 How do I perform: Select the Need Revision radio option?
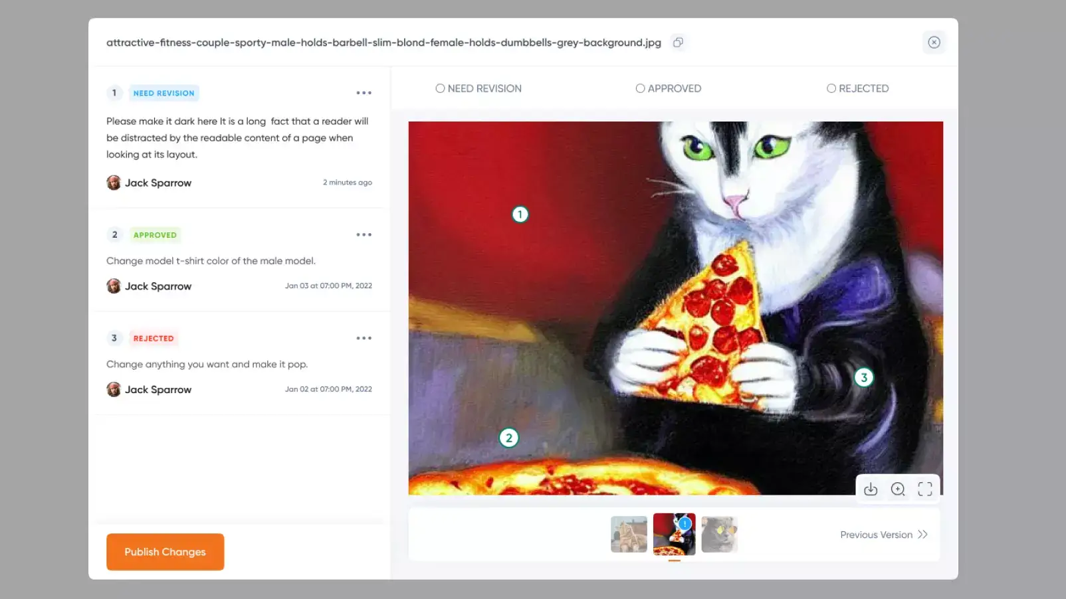(440, 88)
